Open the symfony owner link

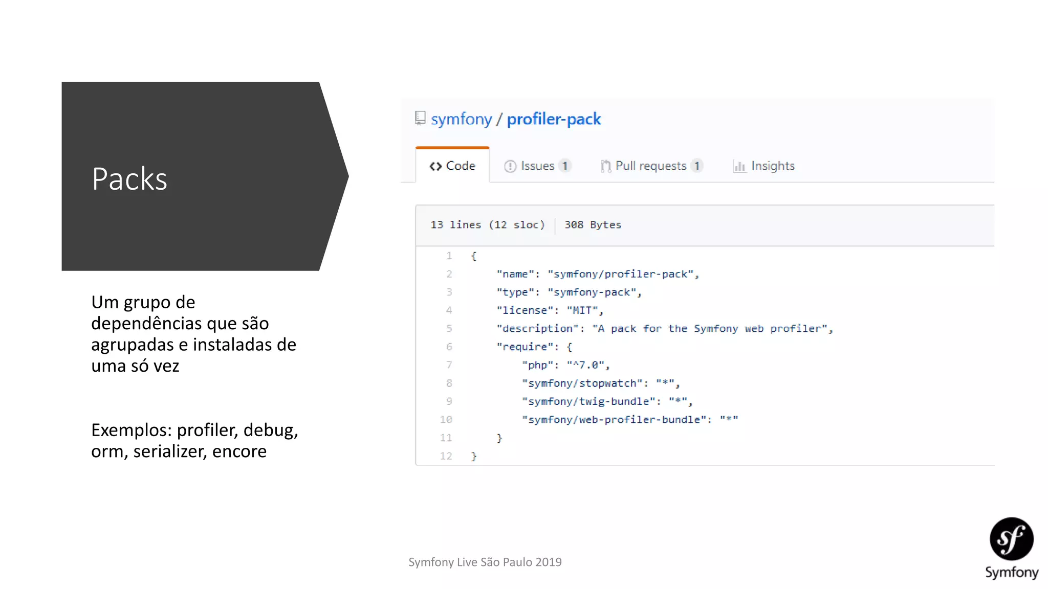tap(461, 119)
